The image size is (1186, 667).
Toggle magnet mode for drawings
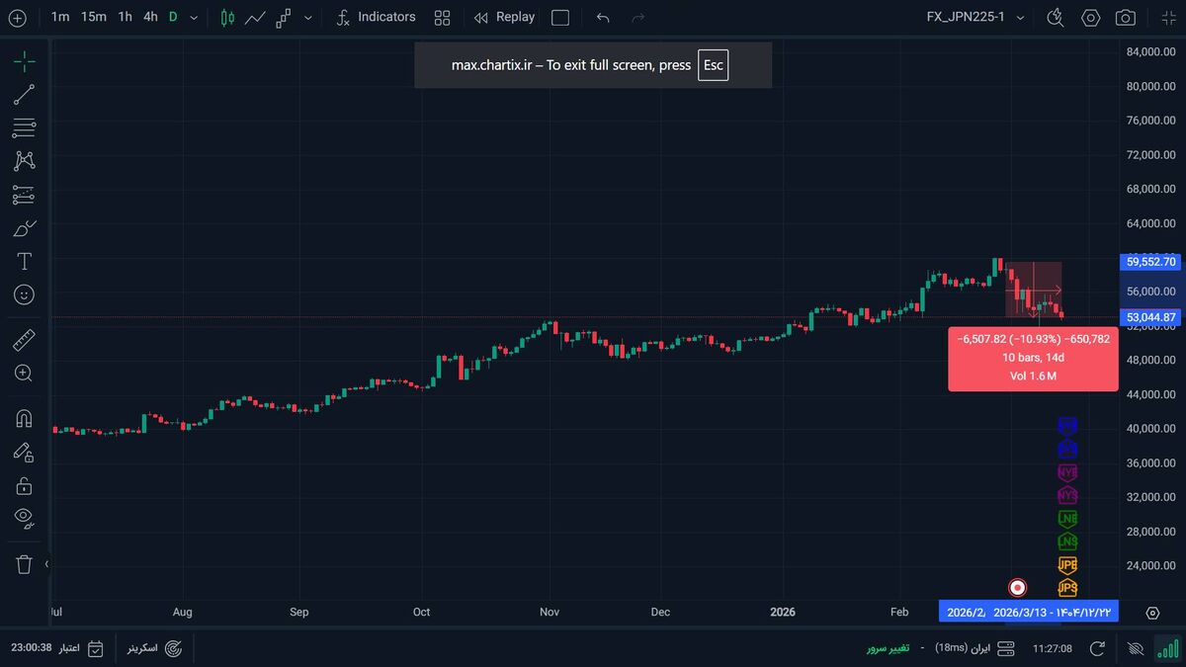coord(25,419)
